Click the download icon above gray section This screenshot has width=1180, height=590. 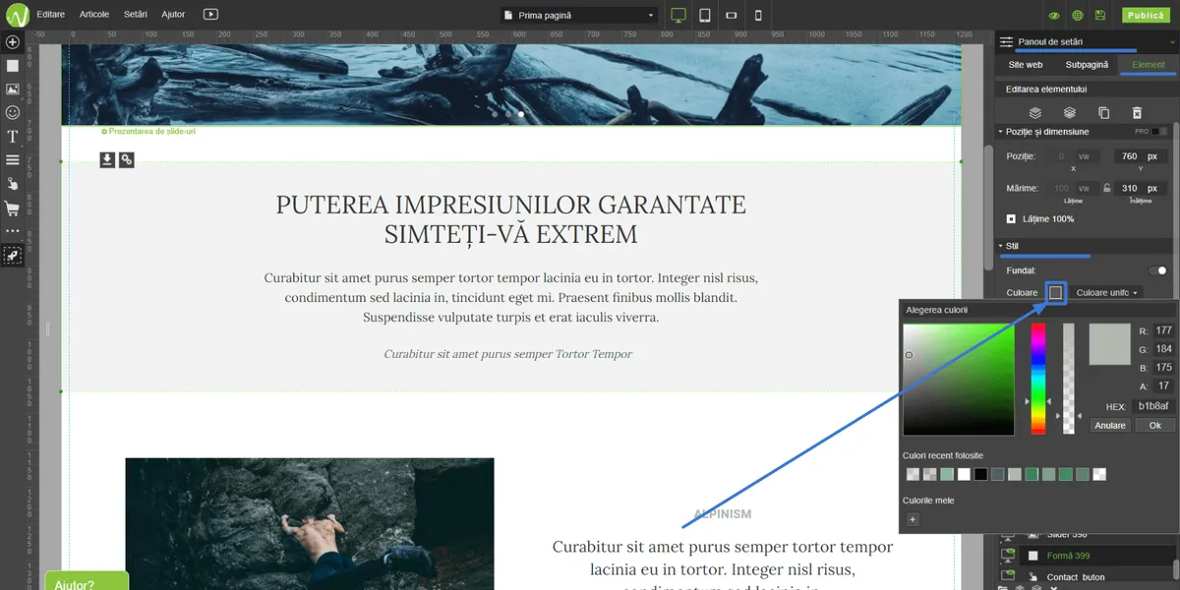tap(107, 159)
